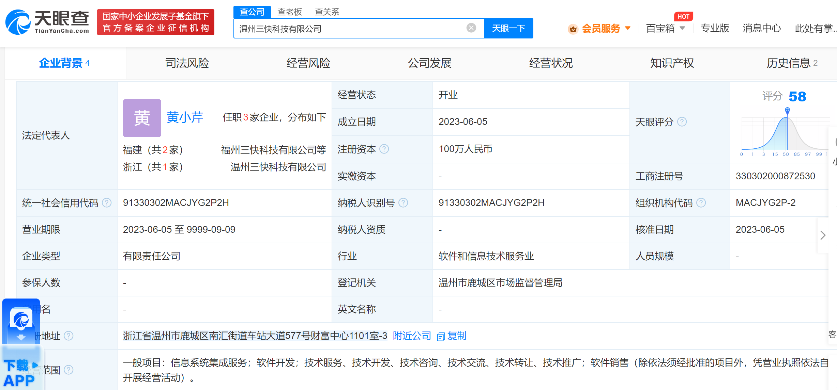837x390 pixels.
Task: Focus the company name search input
Action: click(350, 29)
